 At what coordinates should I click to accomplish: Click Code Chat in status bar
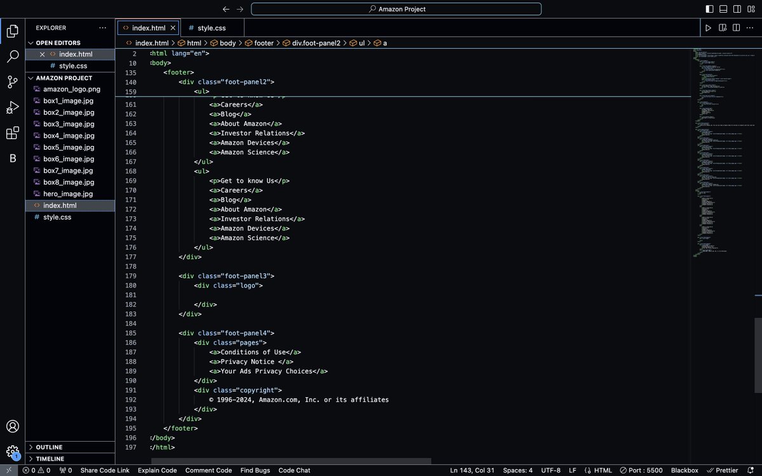pyautogui.click(x=294, y=470)
